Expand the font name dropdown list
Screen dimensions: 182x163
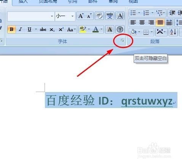[x=52, y=16]
